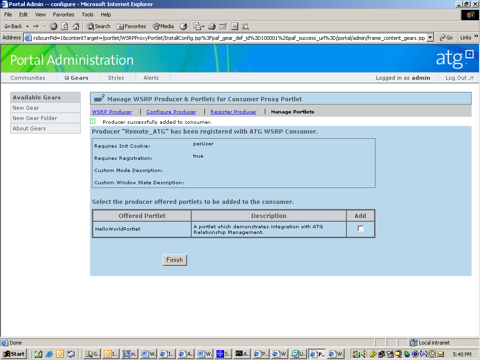Open the Edit menu
480x360 pixels.
tap(23, 15)
